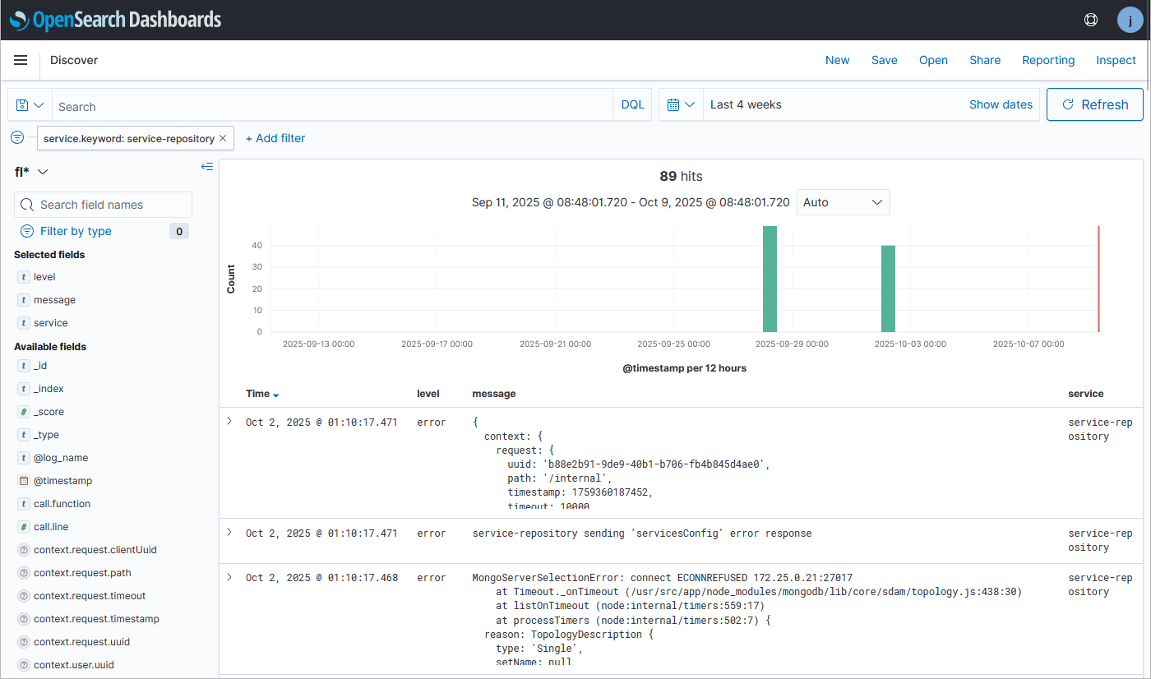1151x679 pixels.
Task: Open the Inspect menu item
Action: [1116, 60]
